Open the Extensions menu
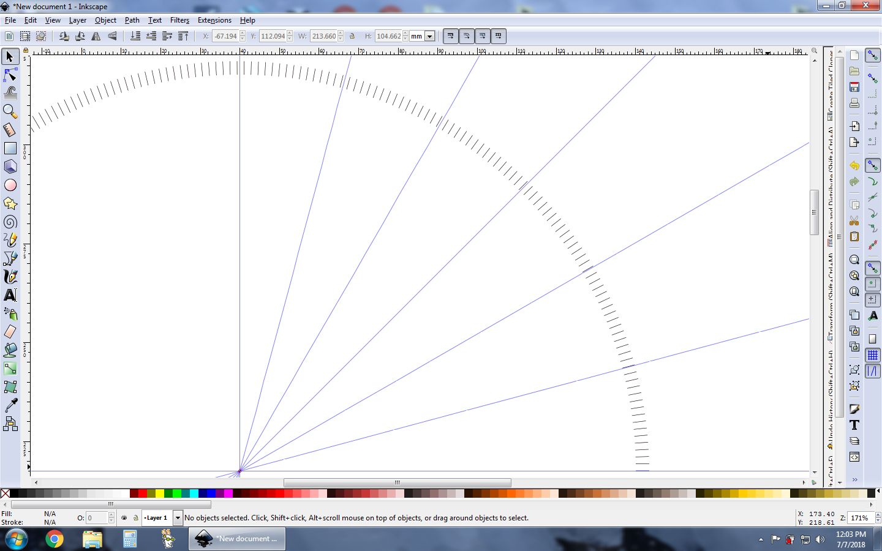This screenshot has height=551, width=882. pos(214,20)
